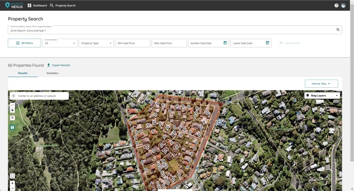354x191 pixels.
Task: Open the help question mark icon
Action: click(x=337, y=6)
